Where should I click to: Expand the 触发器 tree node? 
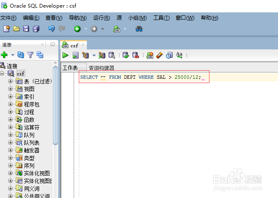(x=10, y=150)
